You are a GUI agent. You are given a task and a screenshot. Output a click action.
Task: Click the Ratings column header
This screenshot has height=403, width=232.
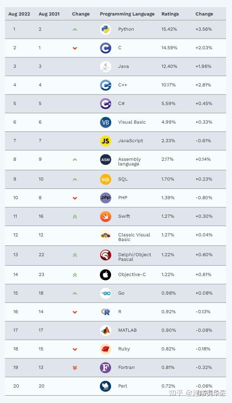click(170, 14)
